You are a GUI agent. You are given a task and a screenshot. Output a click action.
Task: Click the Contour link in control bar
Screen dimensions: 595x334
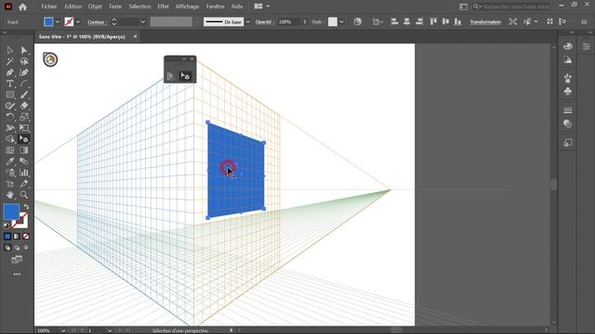(96, 22)
